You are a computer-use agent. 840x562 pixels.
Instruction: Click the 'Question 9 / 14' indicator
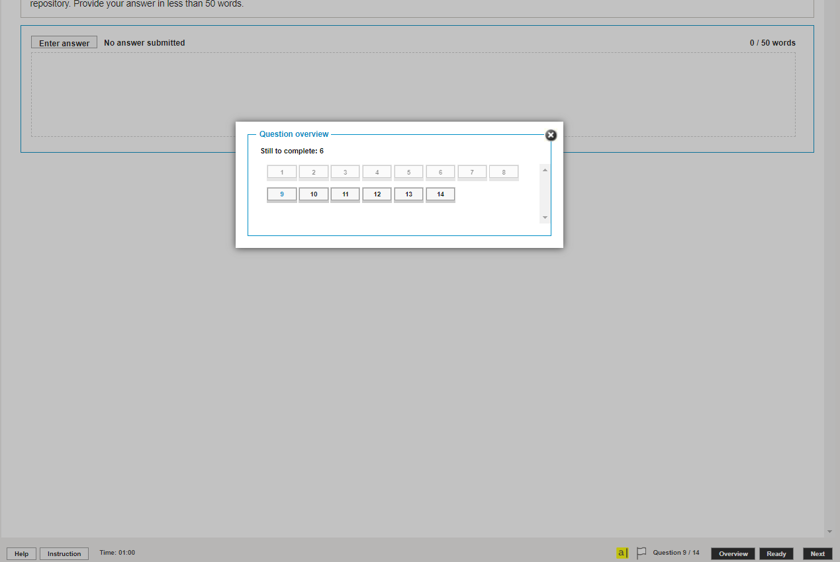(676, 553)
